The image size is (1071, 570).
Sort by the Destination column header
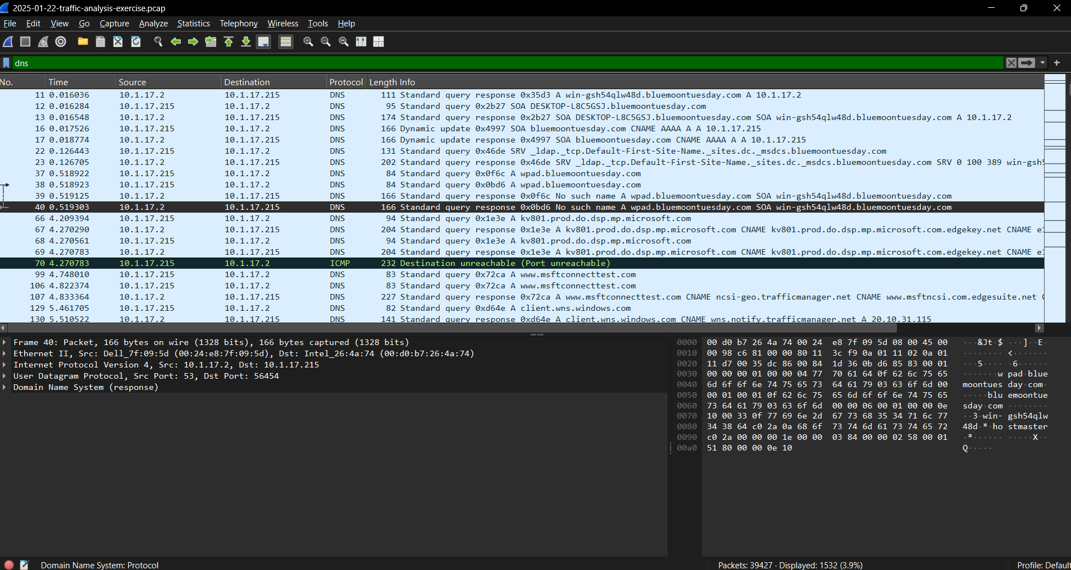[x=274, y=82]
